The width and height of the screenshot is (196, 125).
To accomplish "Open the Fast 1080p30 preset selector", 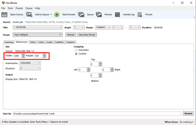I will point(37,35).
